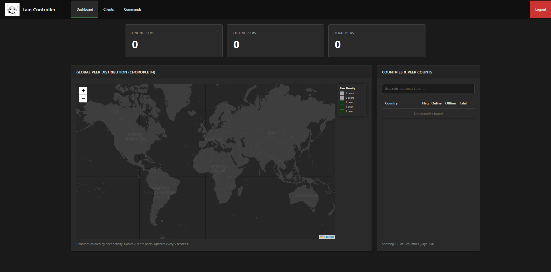Switch to the Clients tab

click(109, 9)
